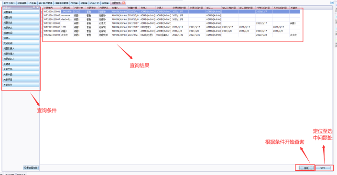
Task: Select row WT2021030008 in results
Action: click(172, 27)
